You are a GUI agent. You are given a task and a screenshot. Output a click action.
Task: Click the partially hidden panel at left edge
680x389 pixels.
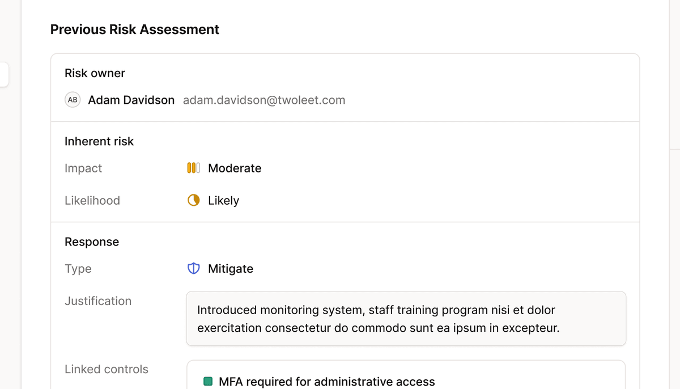pyautogui.click(x=4, y=74)
